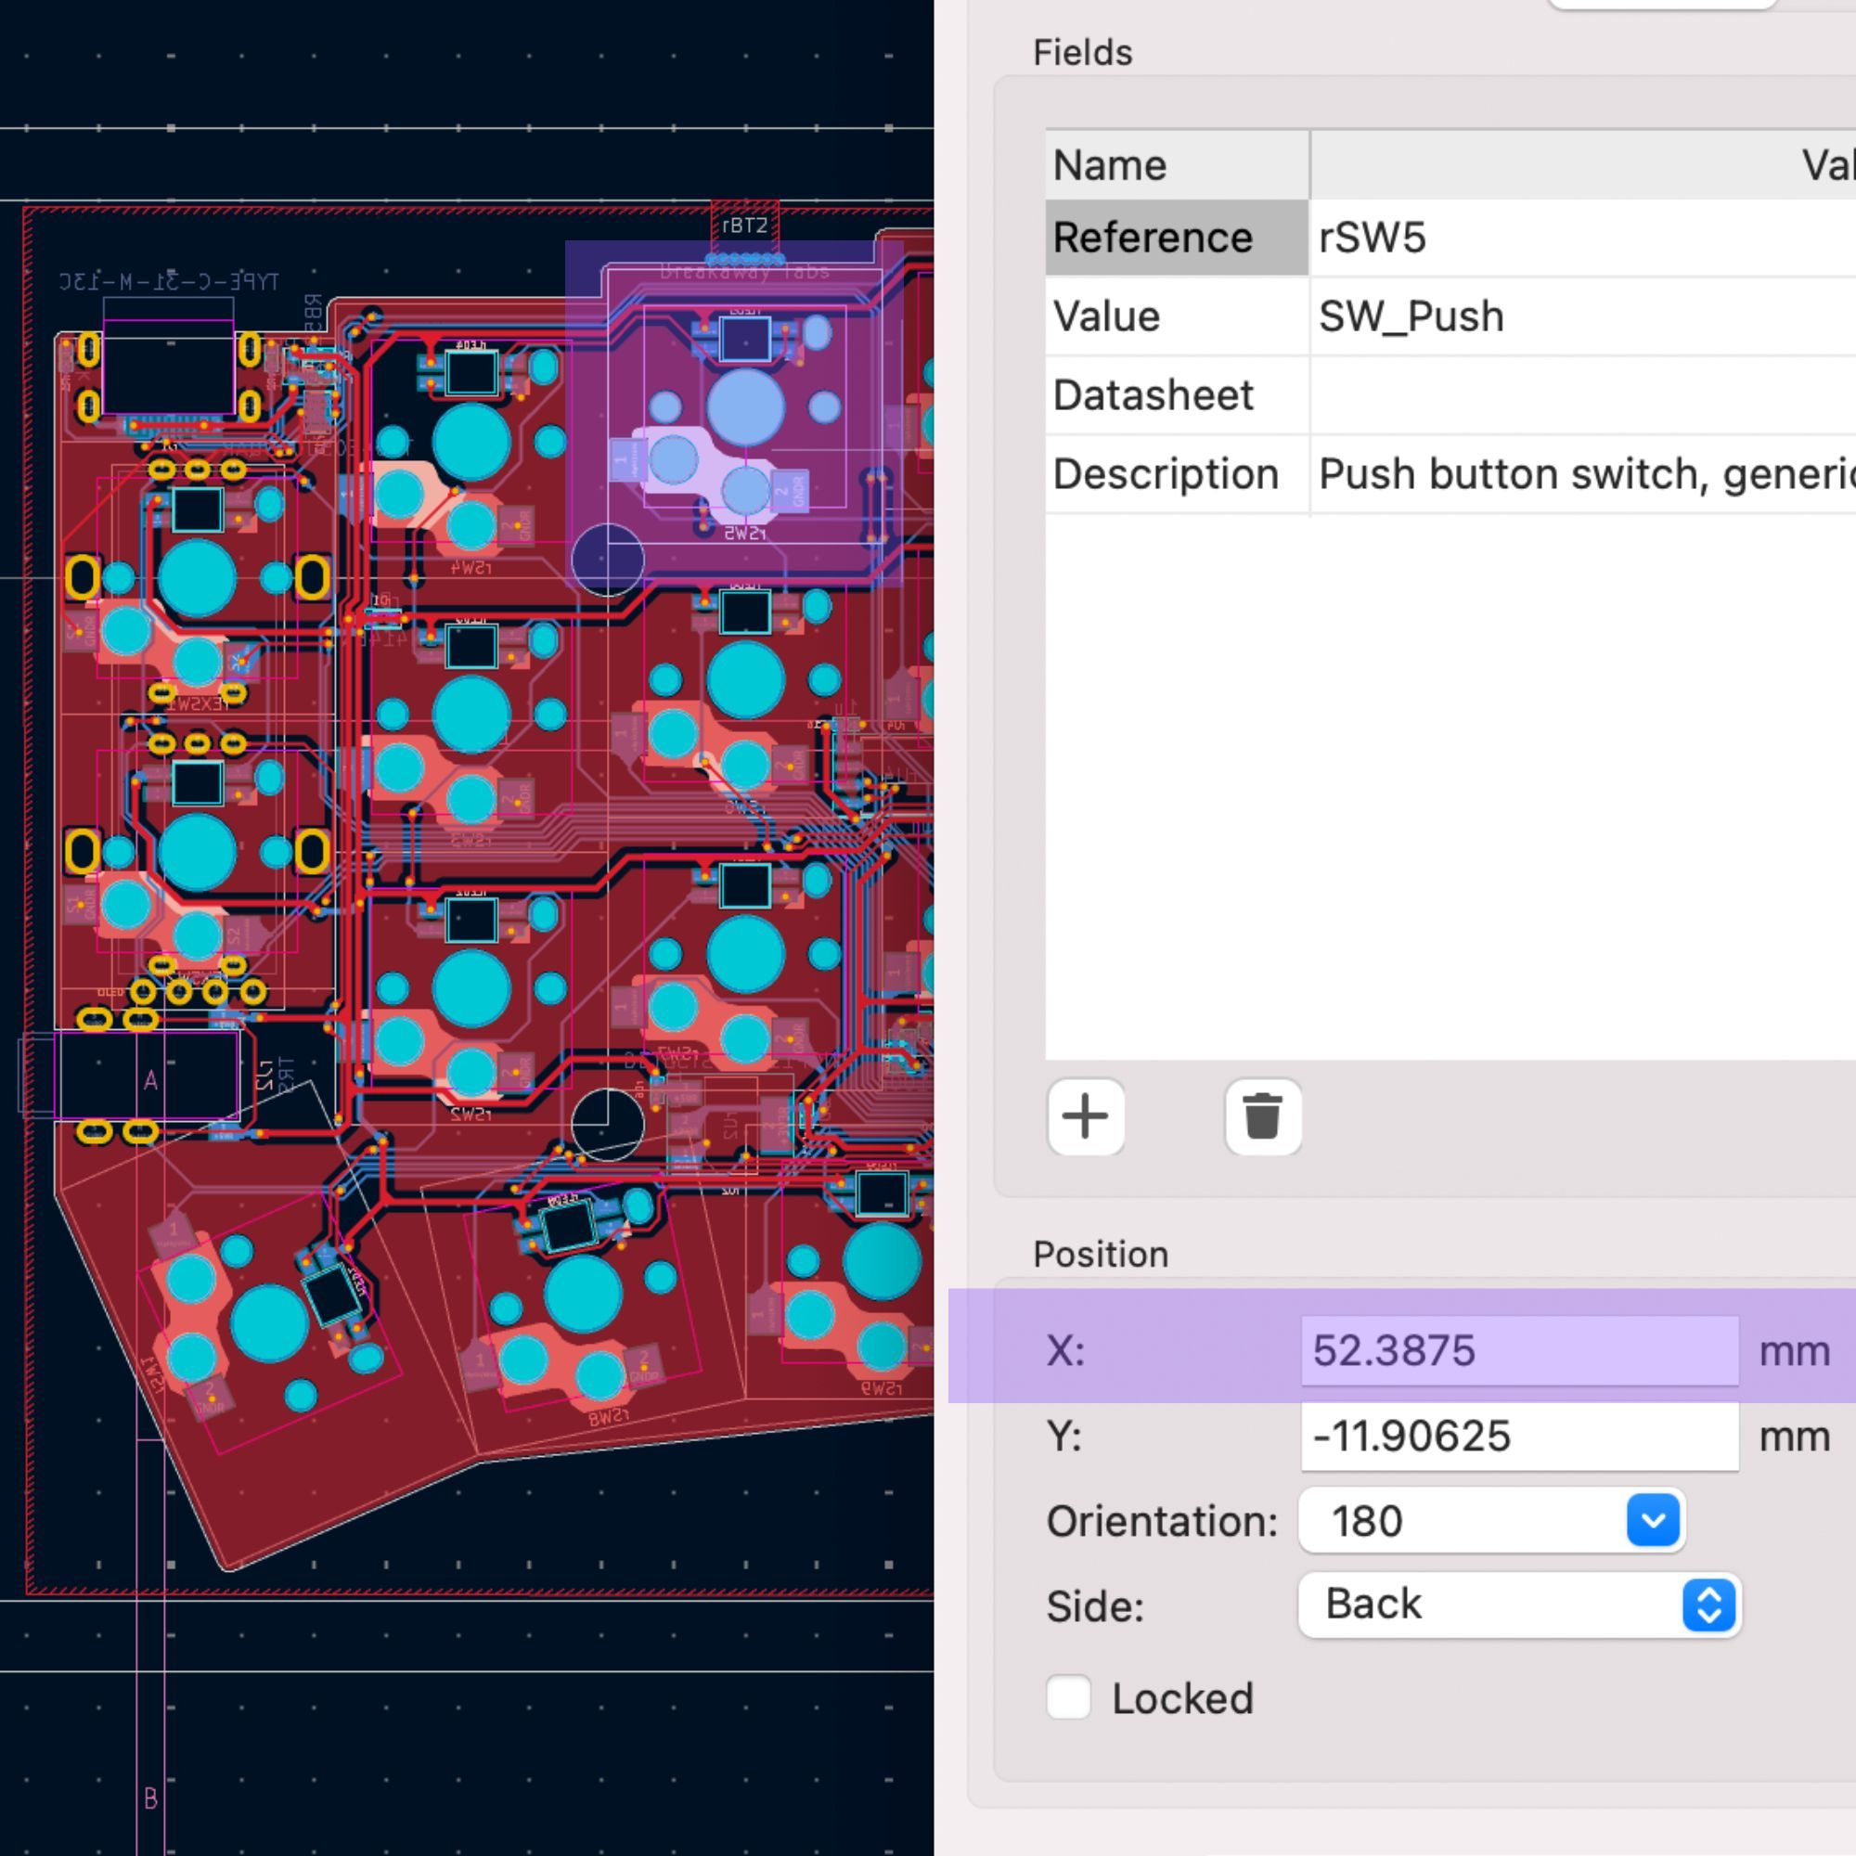Viewport: 1856px width, 1856px height.
Task: Open the Side dropdown showing Back
Action: tap(1519, 1605)
